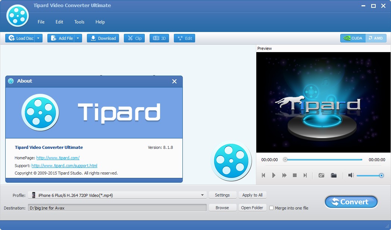The height and width of the screenshot is (230, 391).
Task: Open the 3D settings tool
Action: click(x=159, y=38)
